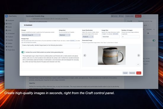Click the red Save button
Viewport: 163px width, 109px height.
pos(137,16)
